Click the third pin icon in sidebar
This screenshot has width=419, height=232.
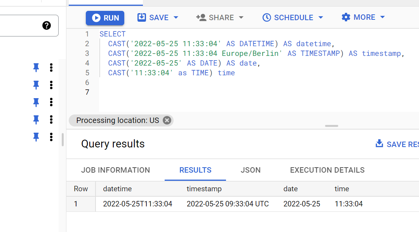[36, 102]
